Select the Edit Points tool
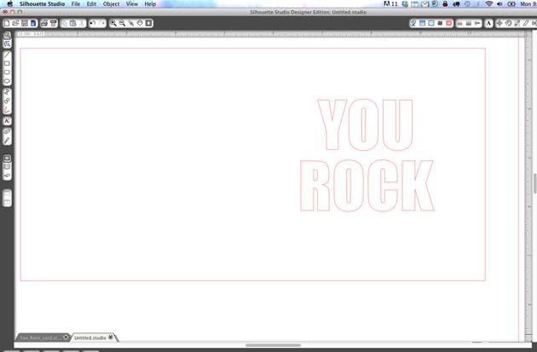The image size is (537, 352). [7, 43]
